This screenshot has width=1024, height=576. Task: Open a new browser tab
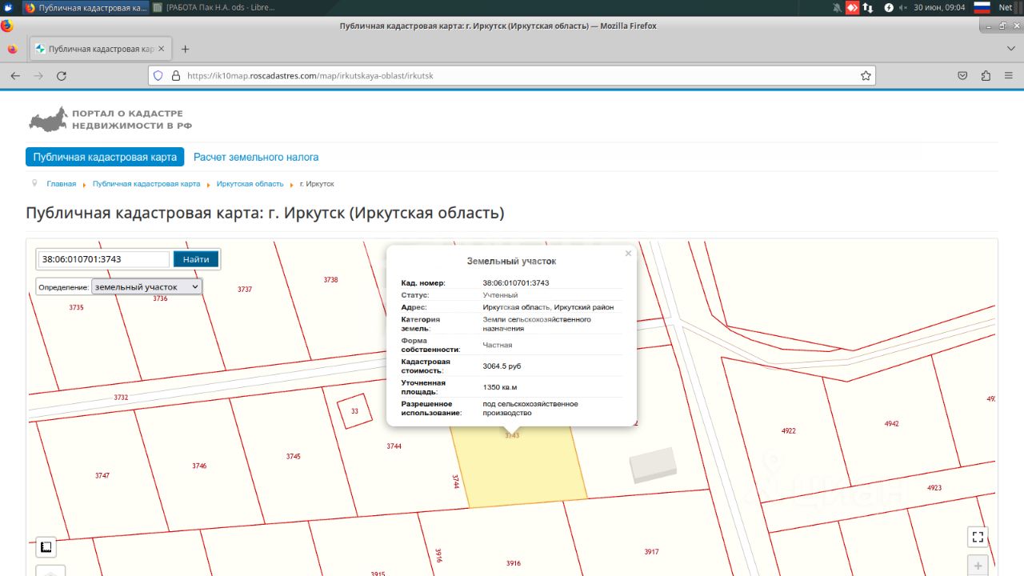point(186,49)
